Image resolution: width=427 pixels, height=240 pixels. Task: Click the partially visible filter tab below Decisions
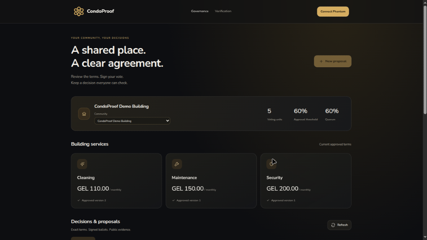click(x=83, y=238)
